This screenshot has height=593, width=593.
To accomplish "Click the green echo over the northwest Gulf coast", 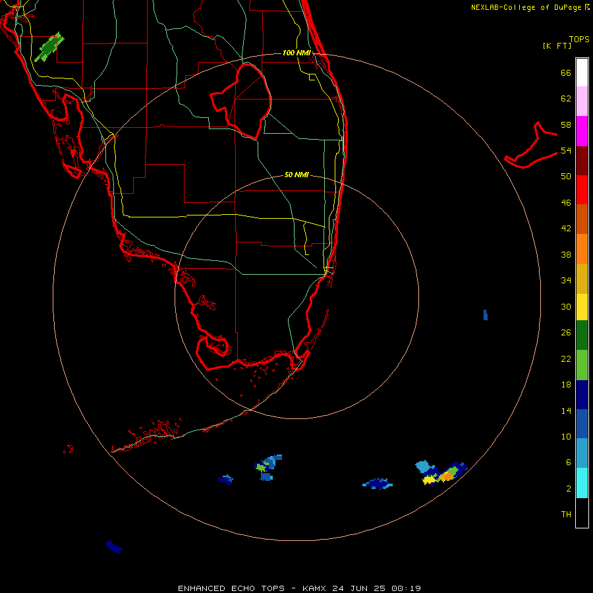I will (49, 47).
